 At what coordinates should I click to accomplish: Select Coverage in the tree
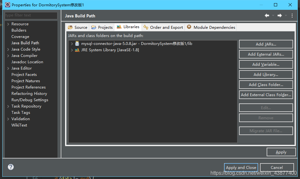[20, 37]
